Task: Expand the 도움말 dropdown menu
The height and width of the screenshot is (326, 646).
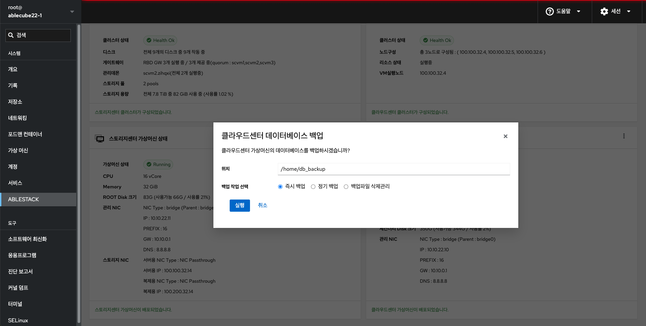Action: point(579,11)
